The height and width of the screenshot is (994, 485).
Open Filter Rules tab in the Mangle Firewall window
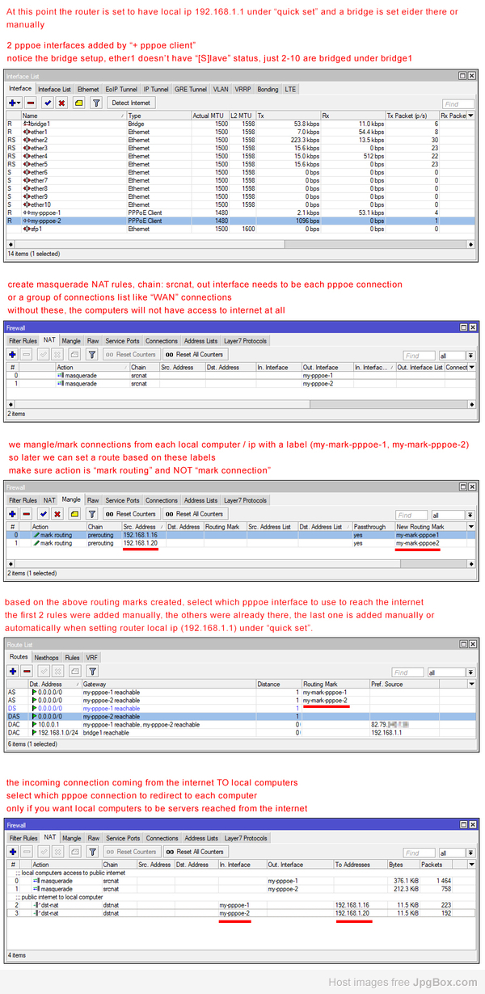[23, 500]
